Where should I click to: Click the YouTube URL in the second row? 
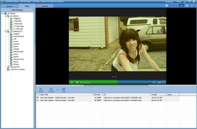[122, 100]
